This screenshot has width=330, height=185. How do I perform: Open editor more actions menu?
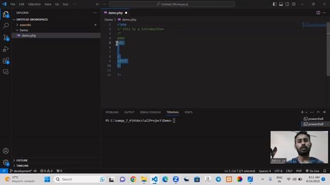[324, 13]
